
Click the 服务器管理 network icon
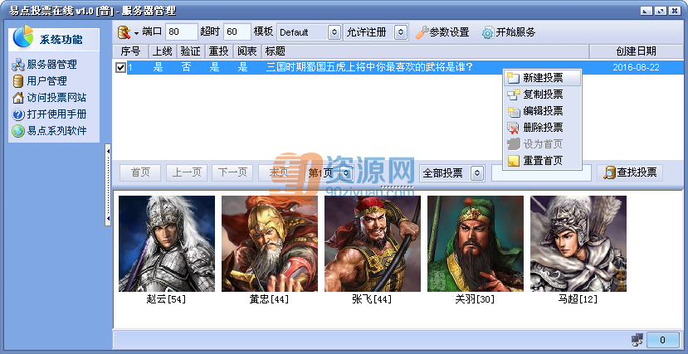point(18,65)
